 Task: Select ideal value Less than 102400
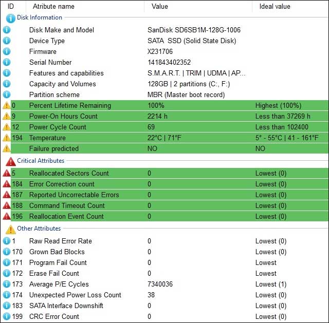282,127
